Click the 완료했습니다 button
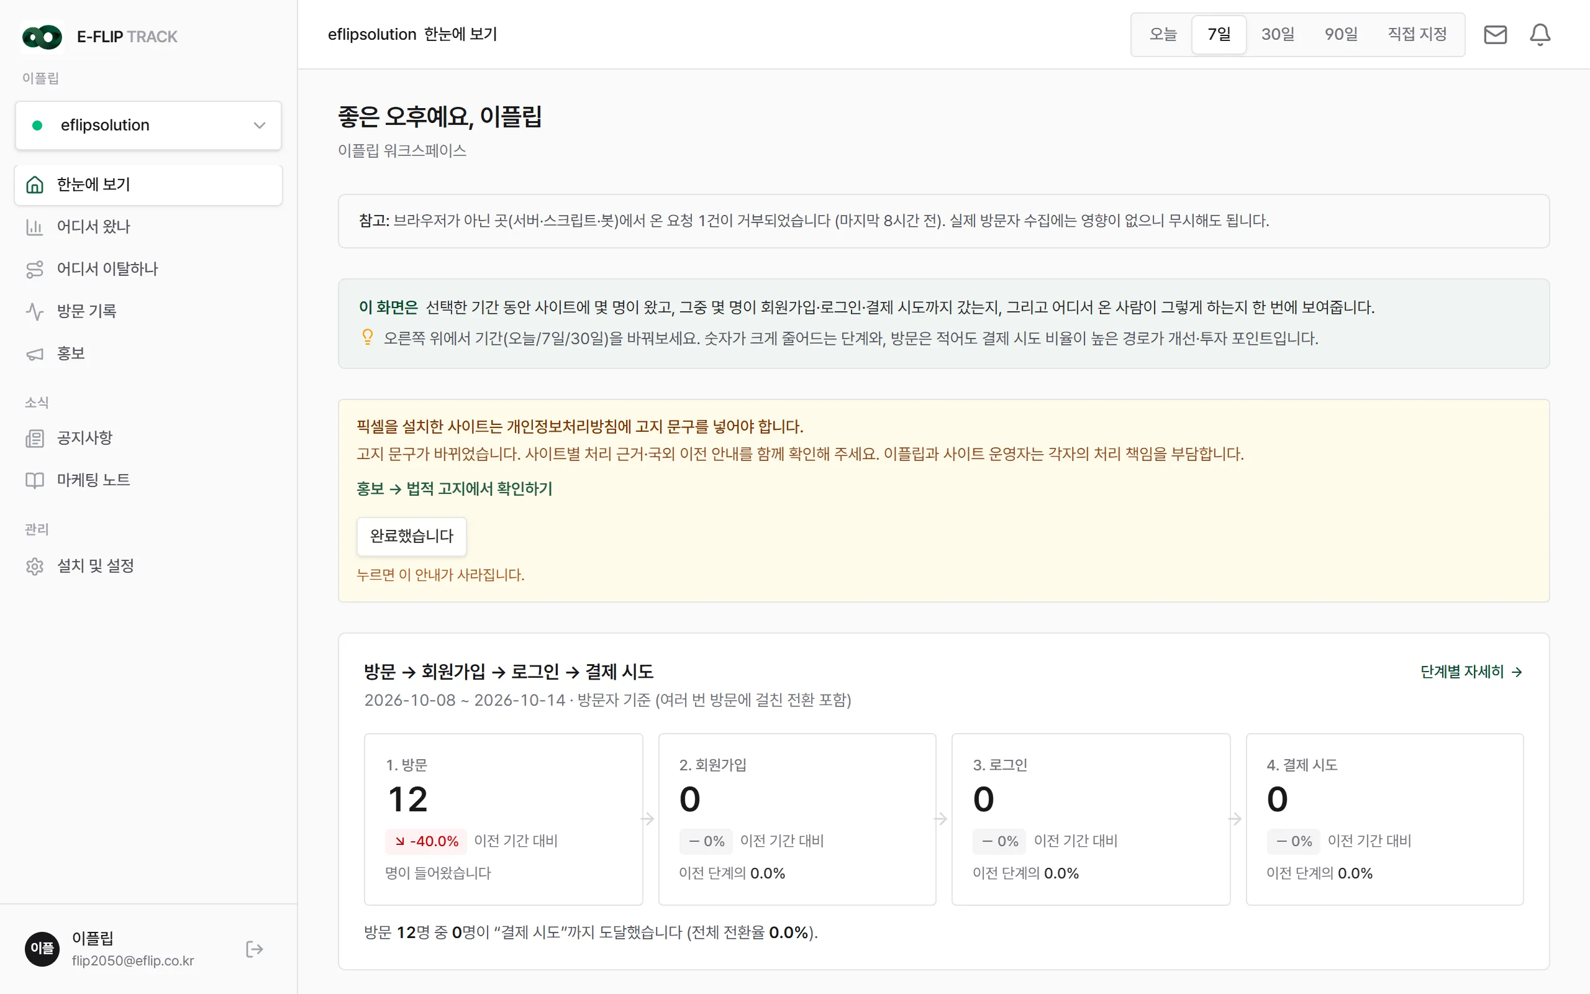The image size is (1590, 994). tap(412, 536)
